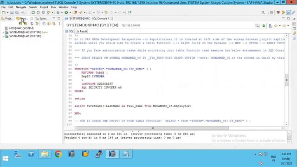This screenshot has height=167, width=297.
Task: Open the Project menu
Action: point(44,7)
